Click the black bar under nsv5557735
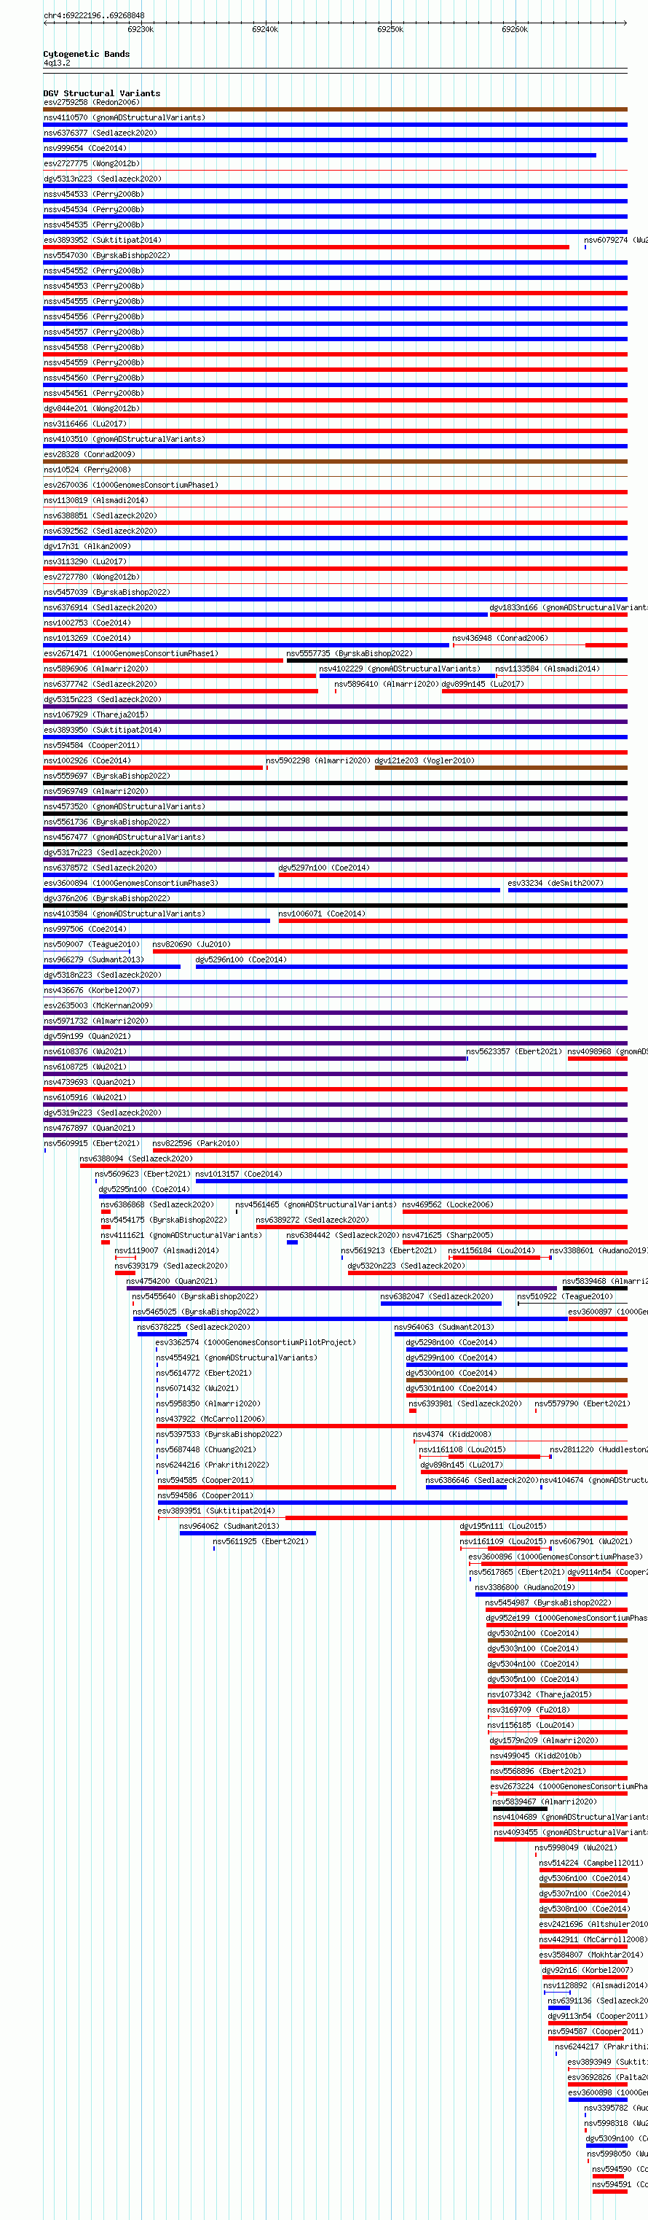 tap(457, 661)
